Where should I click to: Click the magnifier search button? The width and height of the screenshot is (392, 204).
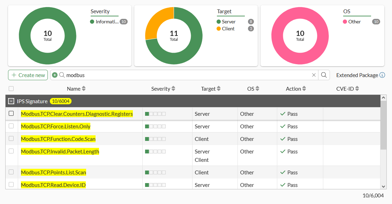[x=324, y=75]
